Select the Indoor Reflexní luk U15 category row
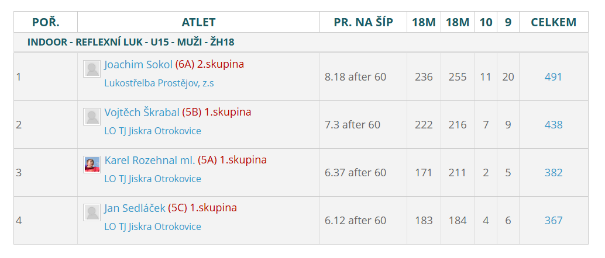The image size is (605, 258). [301, 43]
